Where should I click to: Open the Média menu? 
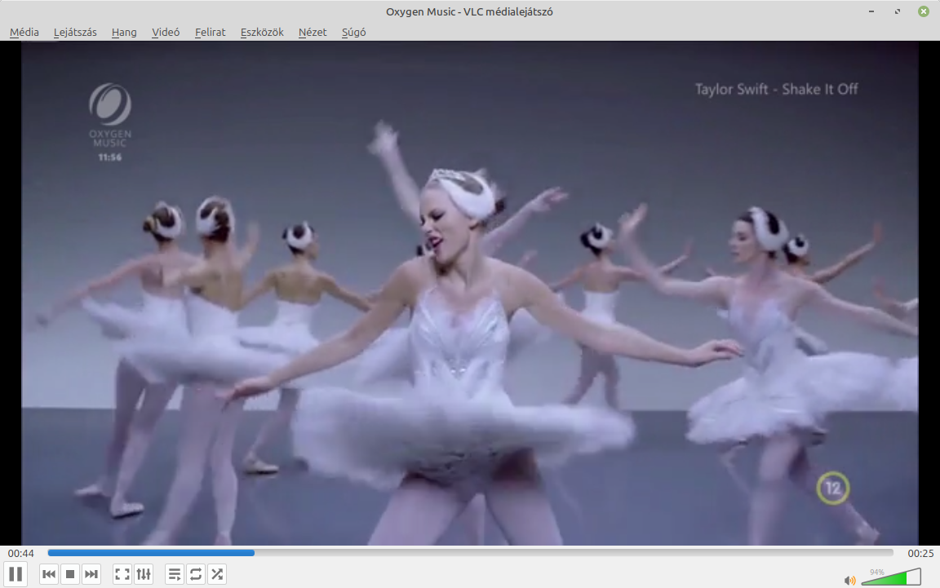pyautogui.click(x=24, y=32)
